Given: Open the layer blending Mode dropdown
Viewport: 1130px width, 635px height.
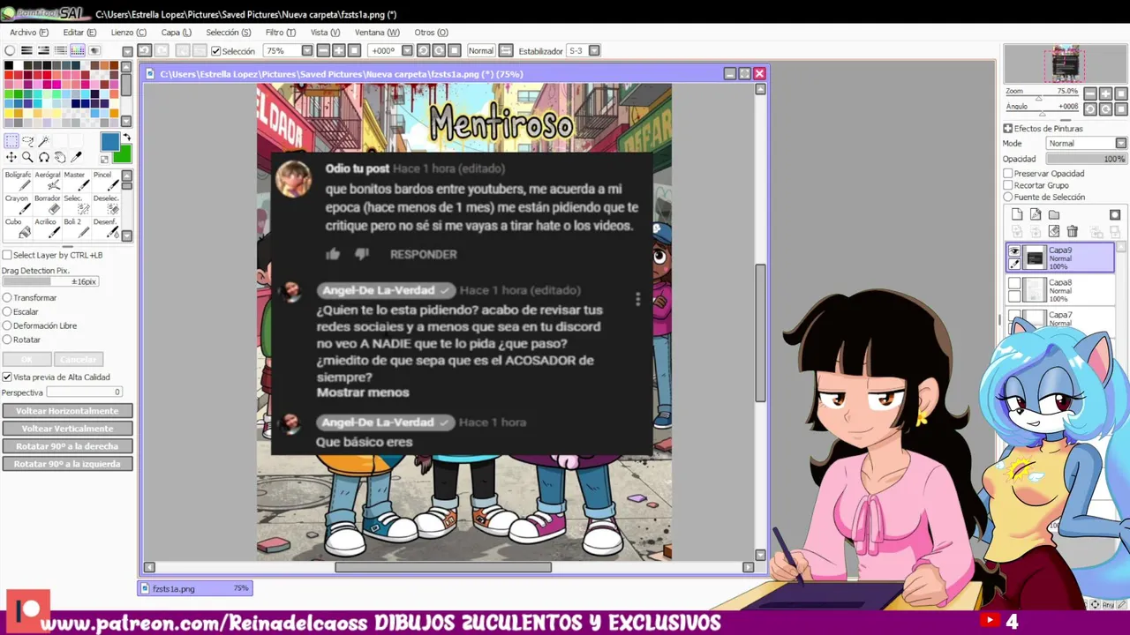Looking at the screenshot, I should tap(1120, 143).
